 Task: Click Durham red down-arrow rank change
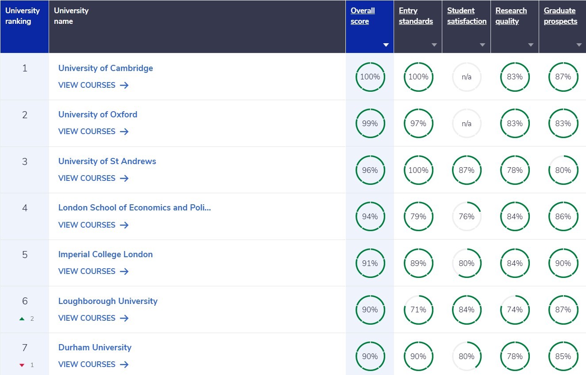22,365
